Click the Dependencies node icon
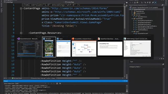Image resolution: width=168 pixels, height=94 pixels. tap(135, 11)
